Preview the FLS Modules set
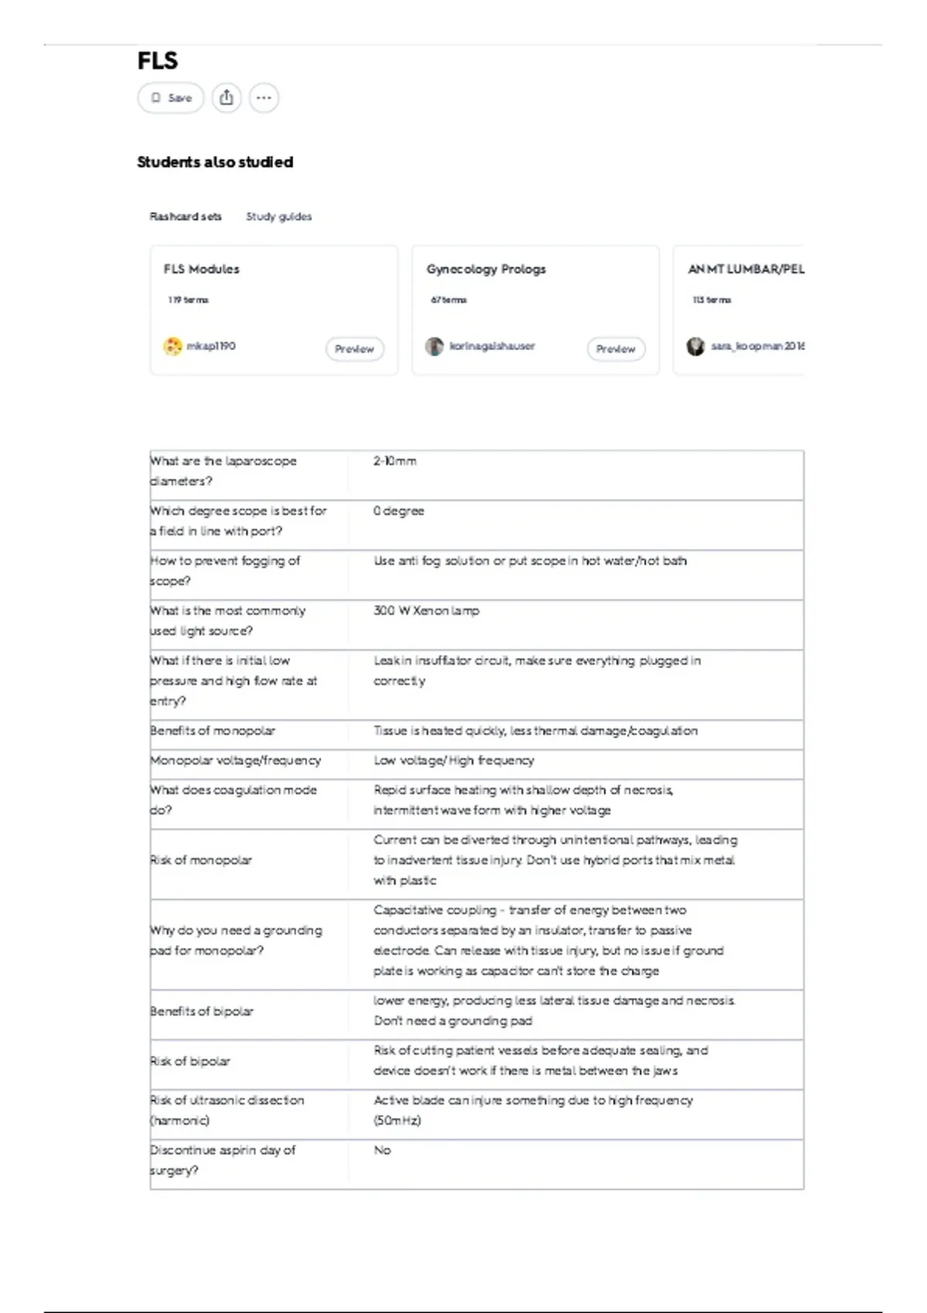Image resolution: width=927 pixels, height=1313 pixels. pos(355,349)
